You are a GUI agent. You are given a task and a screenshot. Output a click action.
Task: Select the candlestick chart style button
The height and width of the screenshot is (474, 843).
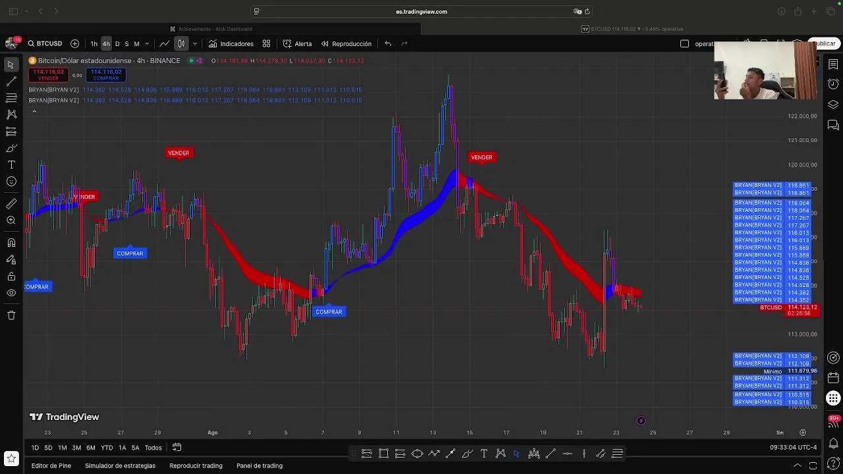point(181,43)
